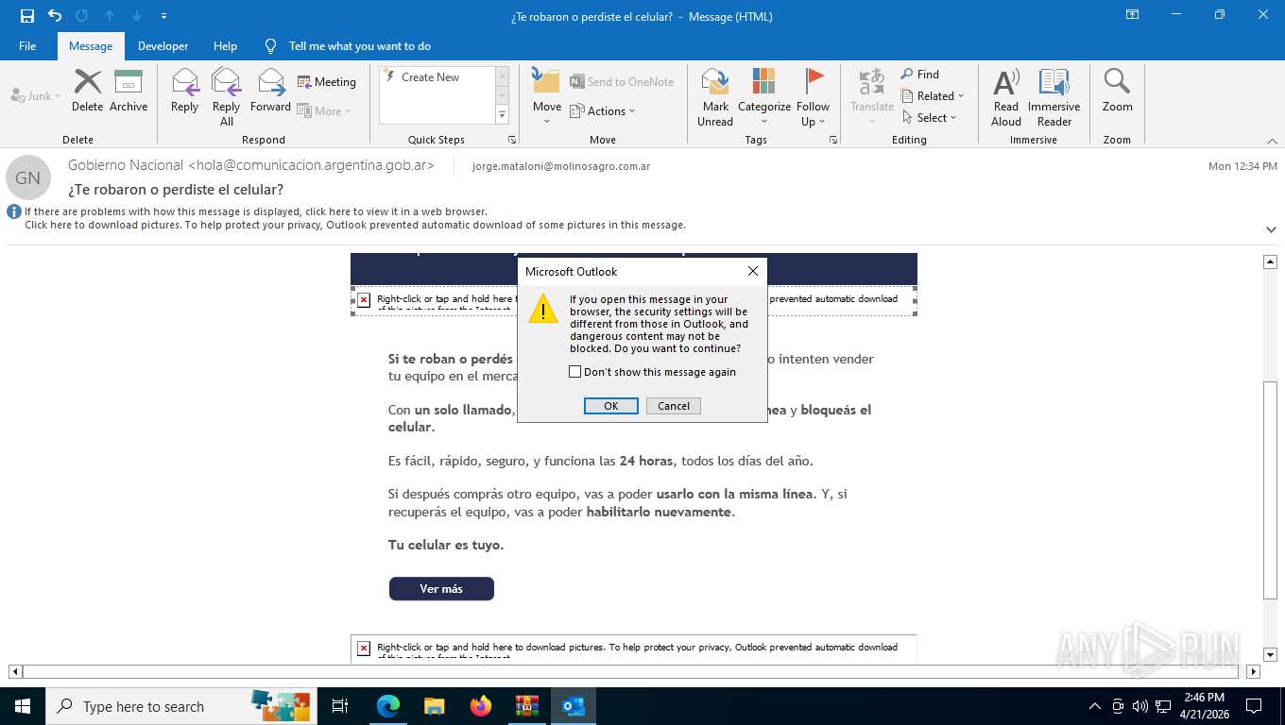The image size is (1285, 725).
Task: Expand the message header chevron
Action: coord(1271,229)
